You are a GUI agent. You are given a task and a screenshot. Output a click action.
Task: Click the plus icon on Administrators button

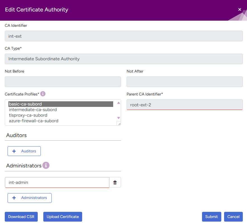[14, 198]
